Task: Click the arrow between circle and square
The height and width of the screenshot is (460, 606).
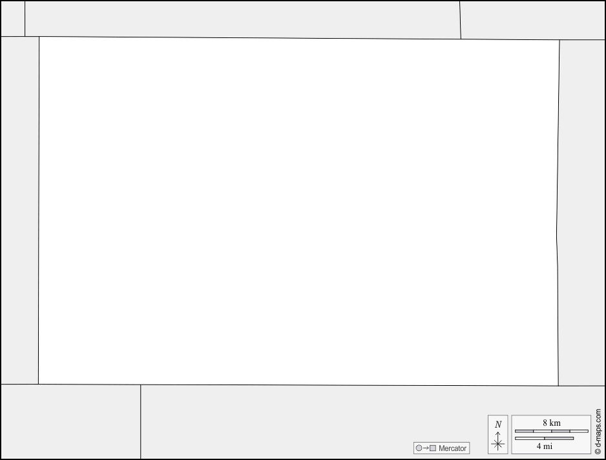Action: 426,448
